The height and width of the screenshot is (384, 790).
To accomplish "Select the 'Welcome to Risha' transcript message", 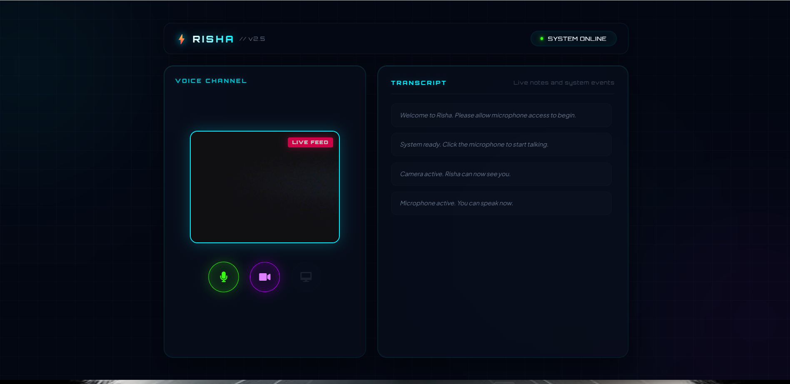I will pyautogui.click(x=501, y=115).
